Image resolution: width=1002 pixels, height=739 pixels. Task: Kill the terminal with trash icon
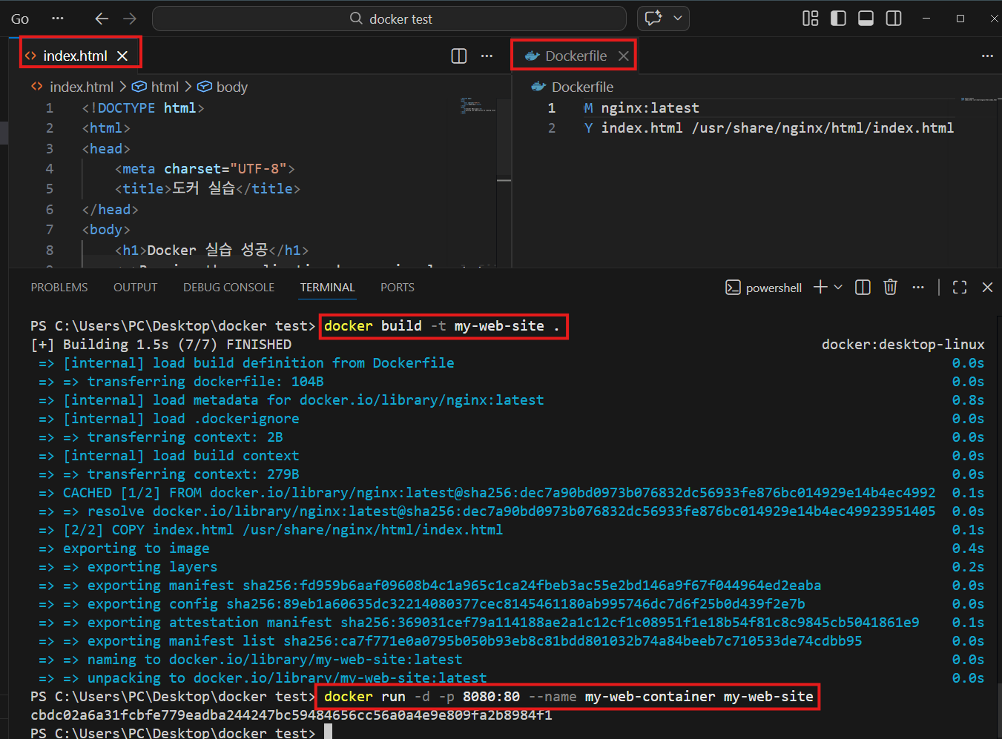(x=890, y=287)
